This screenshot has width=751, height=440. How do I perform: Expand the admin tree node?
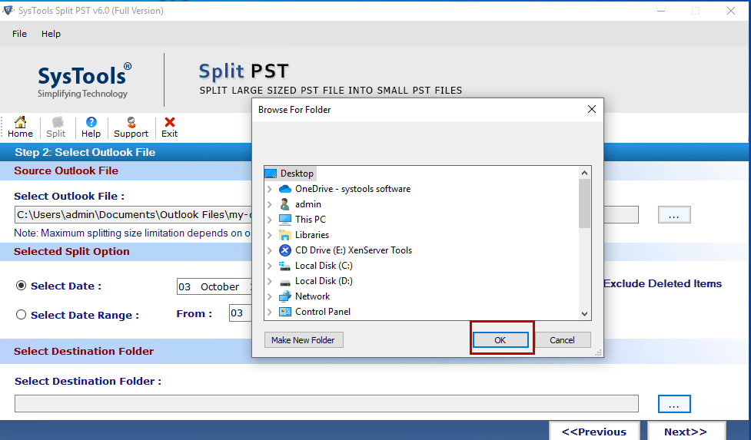270,204
